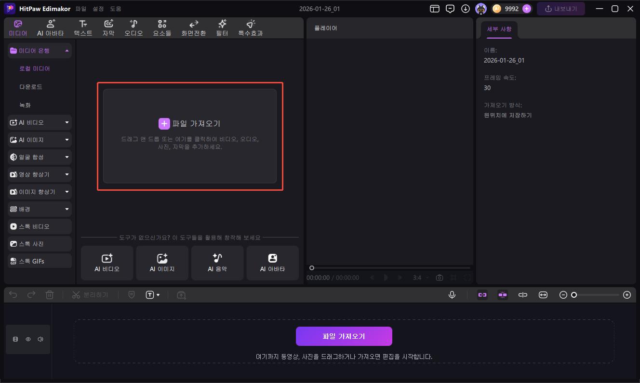Play the preview video
Image resolution: width=640 pixels, height=383 pixels.
click(x=386, y=277)
